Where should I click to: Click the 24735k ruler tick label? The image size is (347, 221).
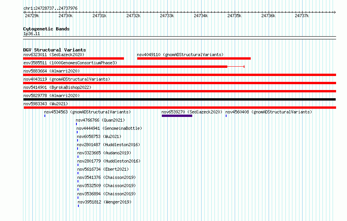coord(235,16)
